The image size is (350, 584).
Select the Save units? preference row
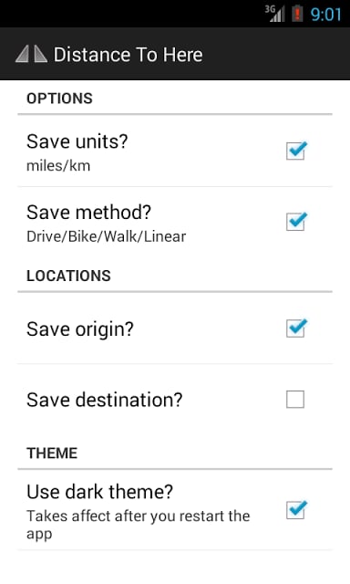click(175, 151)
